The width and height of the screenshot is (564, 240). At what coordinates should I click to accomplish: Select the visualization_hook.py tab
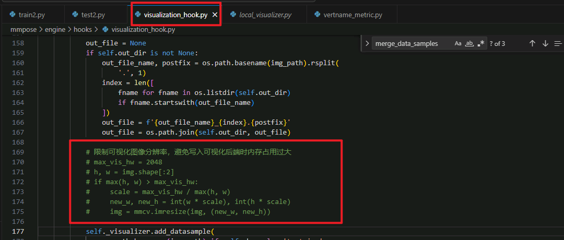click(175, 15)
